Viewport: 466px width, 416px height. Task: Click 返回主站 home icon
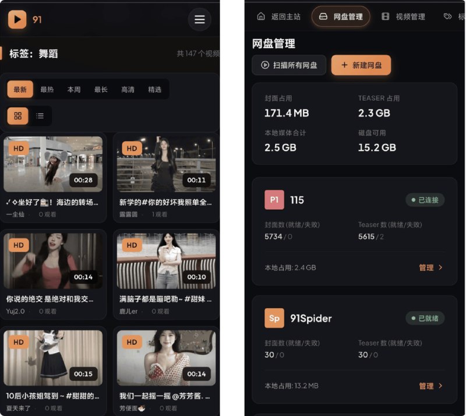[x=261, y=16]
